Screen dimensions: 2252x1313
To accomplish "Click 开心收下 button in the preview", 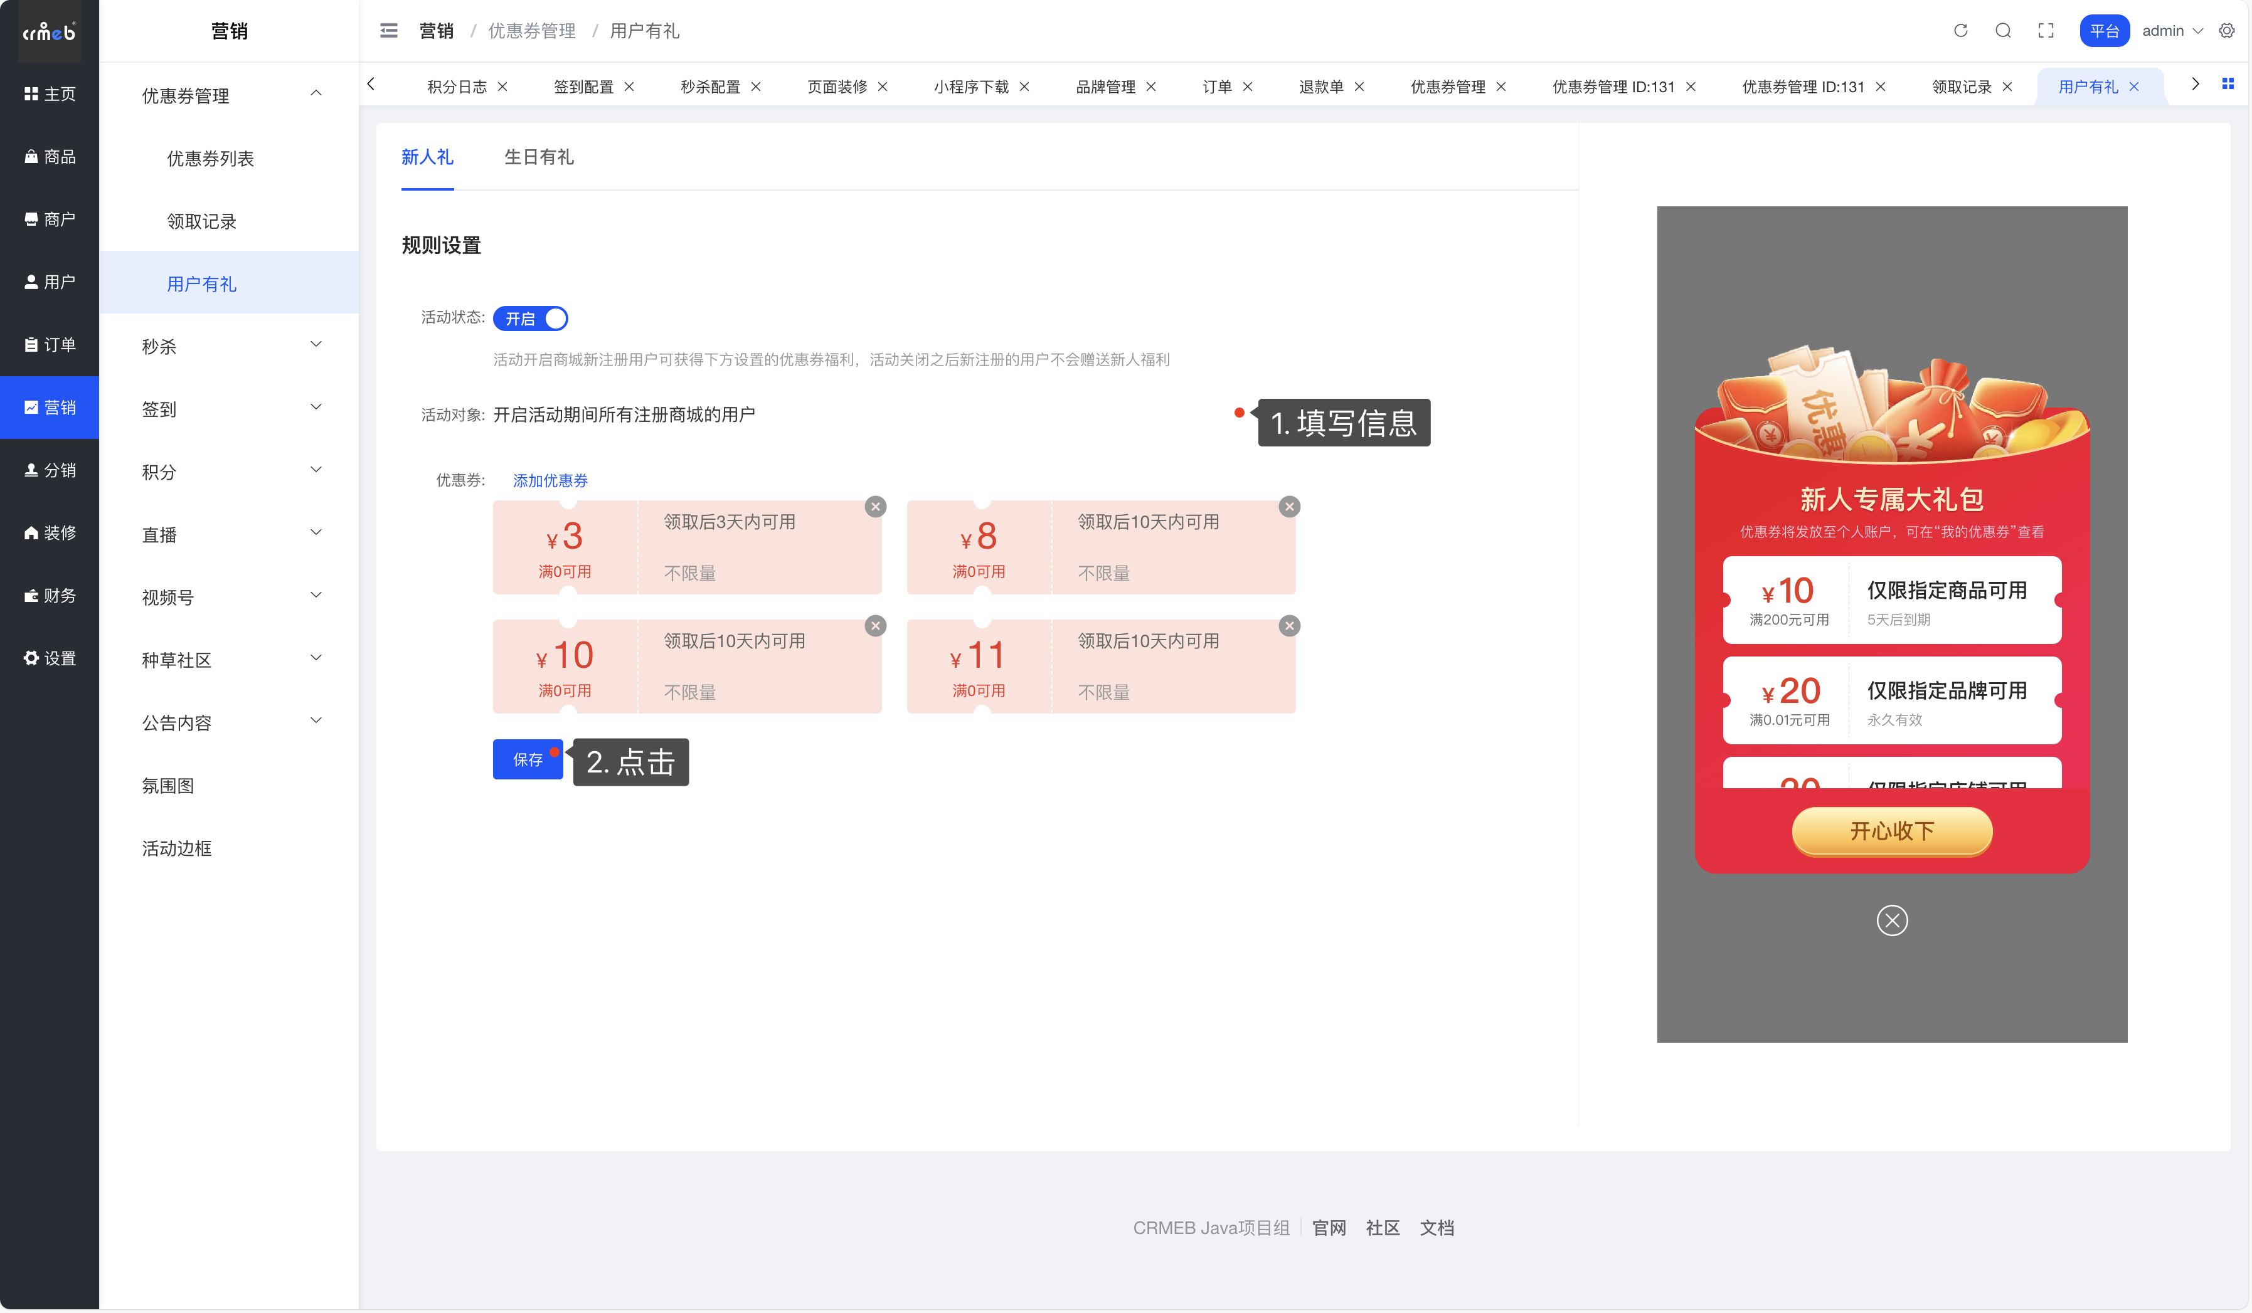I will point(1892,831).
